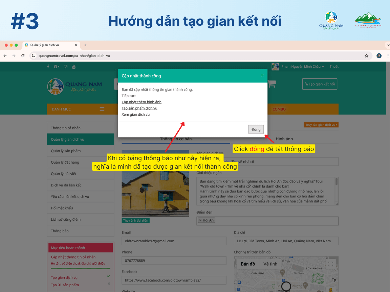Bookmark page with the star icon
Image resolution: width=390 pixels, height=292 pixels.
click(x=366, y=56)
